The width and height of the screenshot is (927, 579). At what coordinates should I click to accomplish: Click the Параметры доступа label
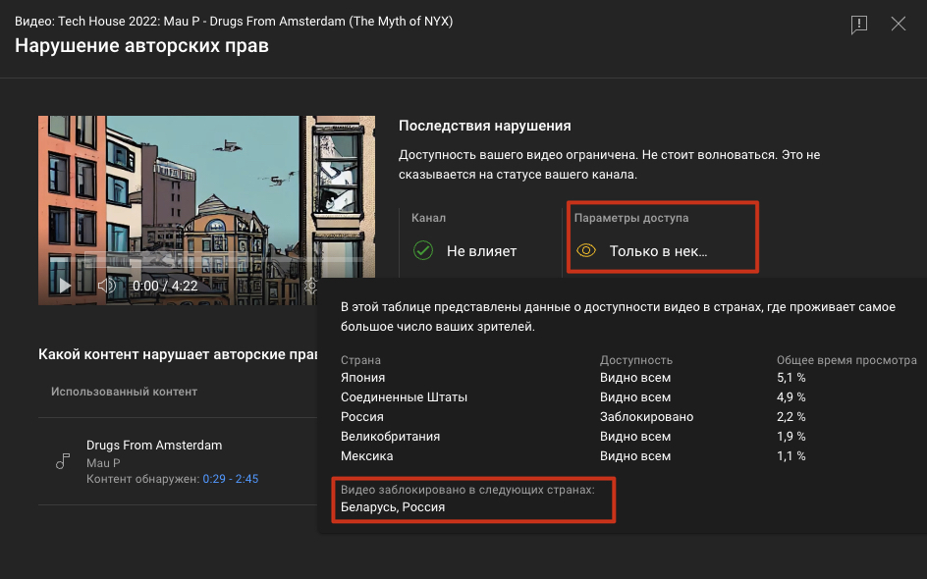(x=631, y=218)
